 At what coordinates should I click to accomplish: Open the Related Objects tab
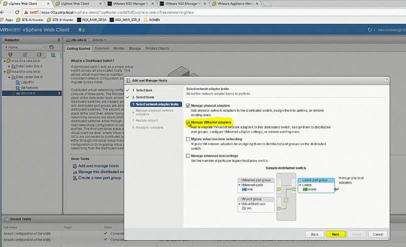pyautogui.click(x=157, y=48)
